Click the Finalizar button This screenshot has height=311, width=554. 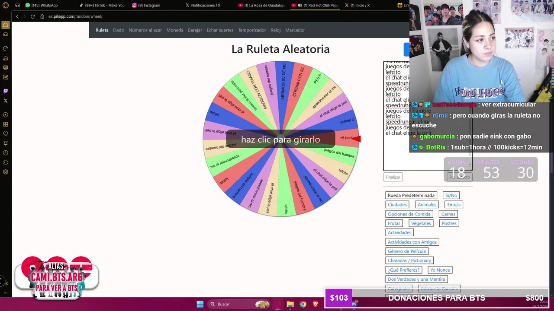click(393, 177)
